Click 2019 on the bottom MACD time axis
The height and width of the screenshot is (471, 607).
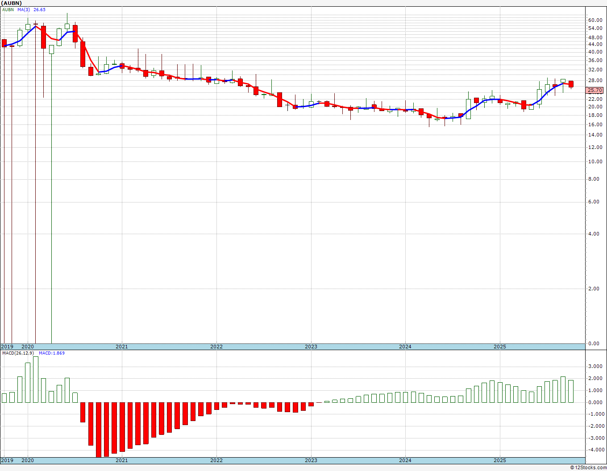tap(7, 460)
